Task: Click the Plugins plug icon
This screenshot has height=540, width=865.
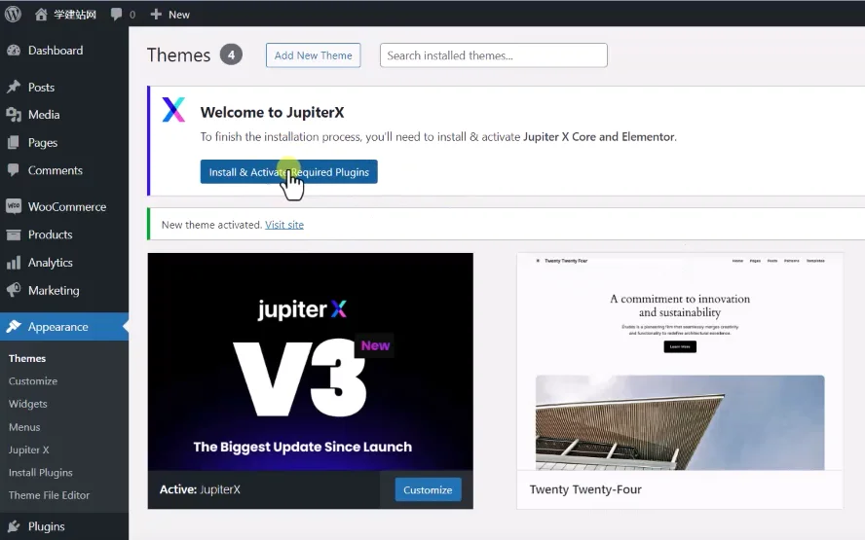Action: [14, 526]
